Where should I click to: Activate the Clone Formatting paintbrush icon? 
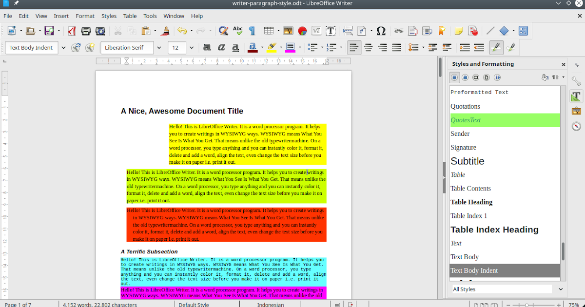click(165, 30)
